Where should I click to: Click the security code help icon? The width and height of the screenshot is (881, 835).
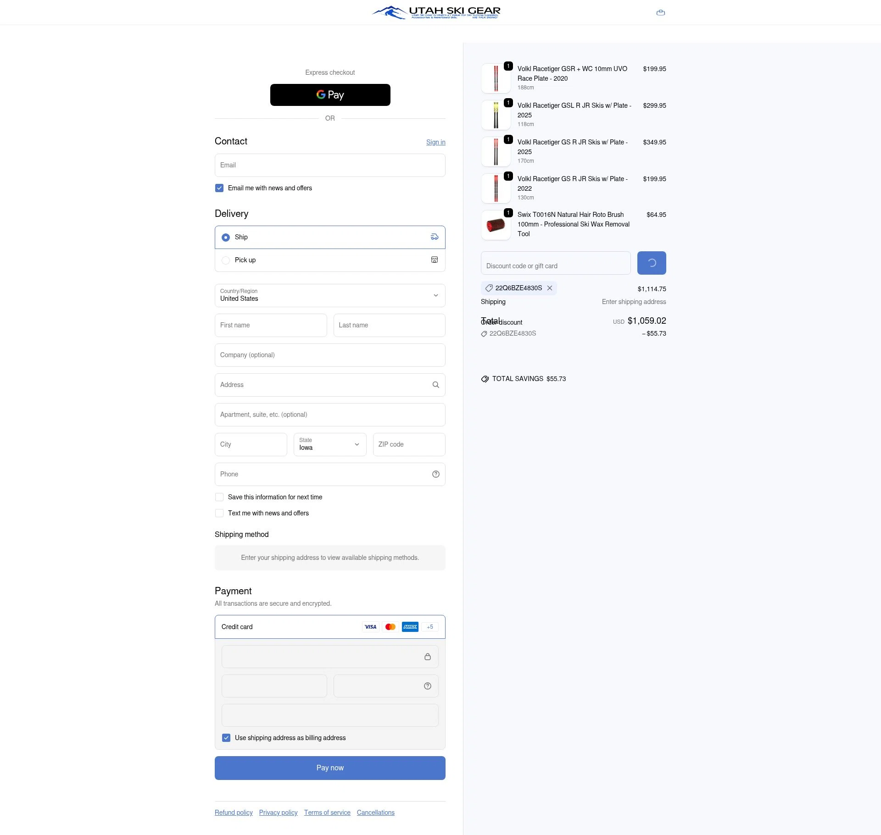point(427,686)
